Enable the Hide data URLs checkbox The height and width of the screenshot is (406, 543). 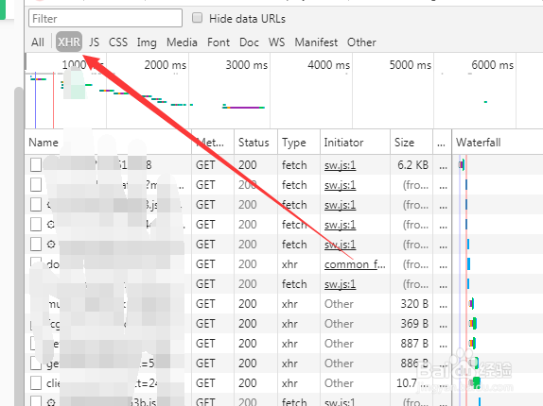197,18
